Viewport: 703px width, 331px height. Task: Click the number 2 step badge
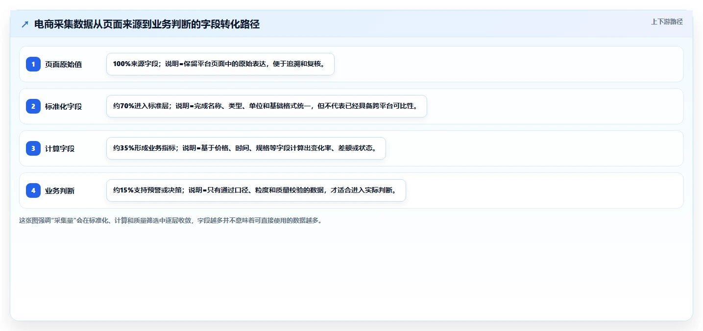[33, 106]
